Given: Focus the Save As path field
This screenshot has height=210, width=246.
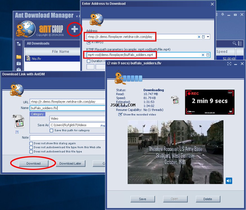Looking at the screenshot, I should [x=77, y=125].
